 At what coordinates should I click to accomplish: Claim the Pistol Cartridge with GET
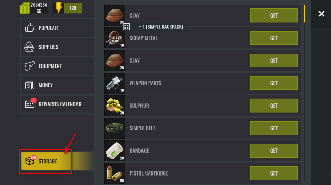click(x=274, y=173)
